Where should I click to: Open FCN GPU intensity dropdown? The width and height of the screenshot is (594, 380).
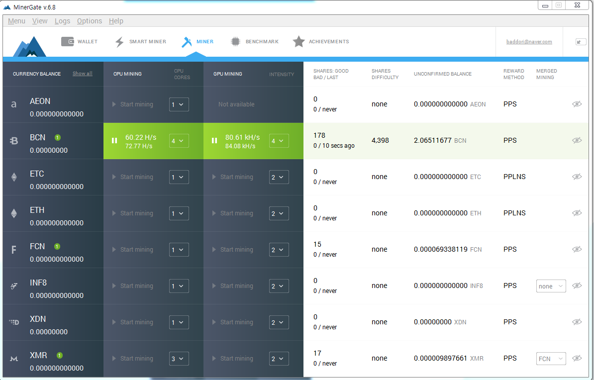point(279,250)
